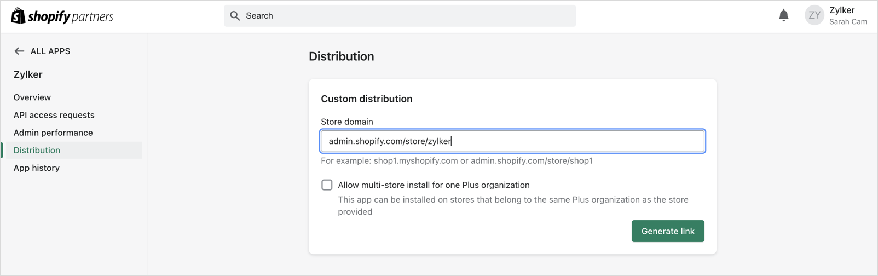Click the Zylker app name in the sidebar
This screenshot has width=878, height=276.
click(x=28, y=74)
